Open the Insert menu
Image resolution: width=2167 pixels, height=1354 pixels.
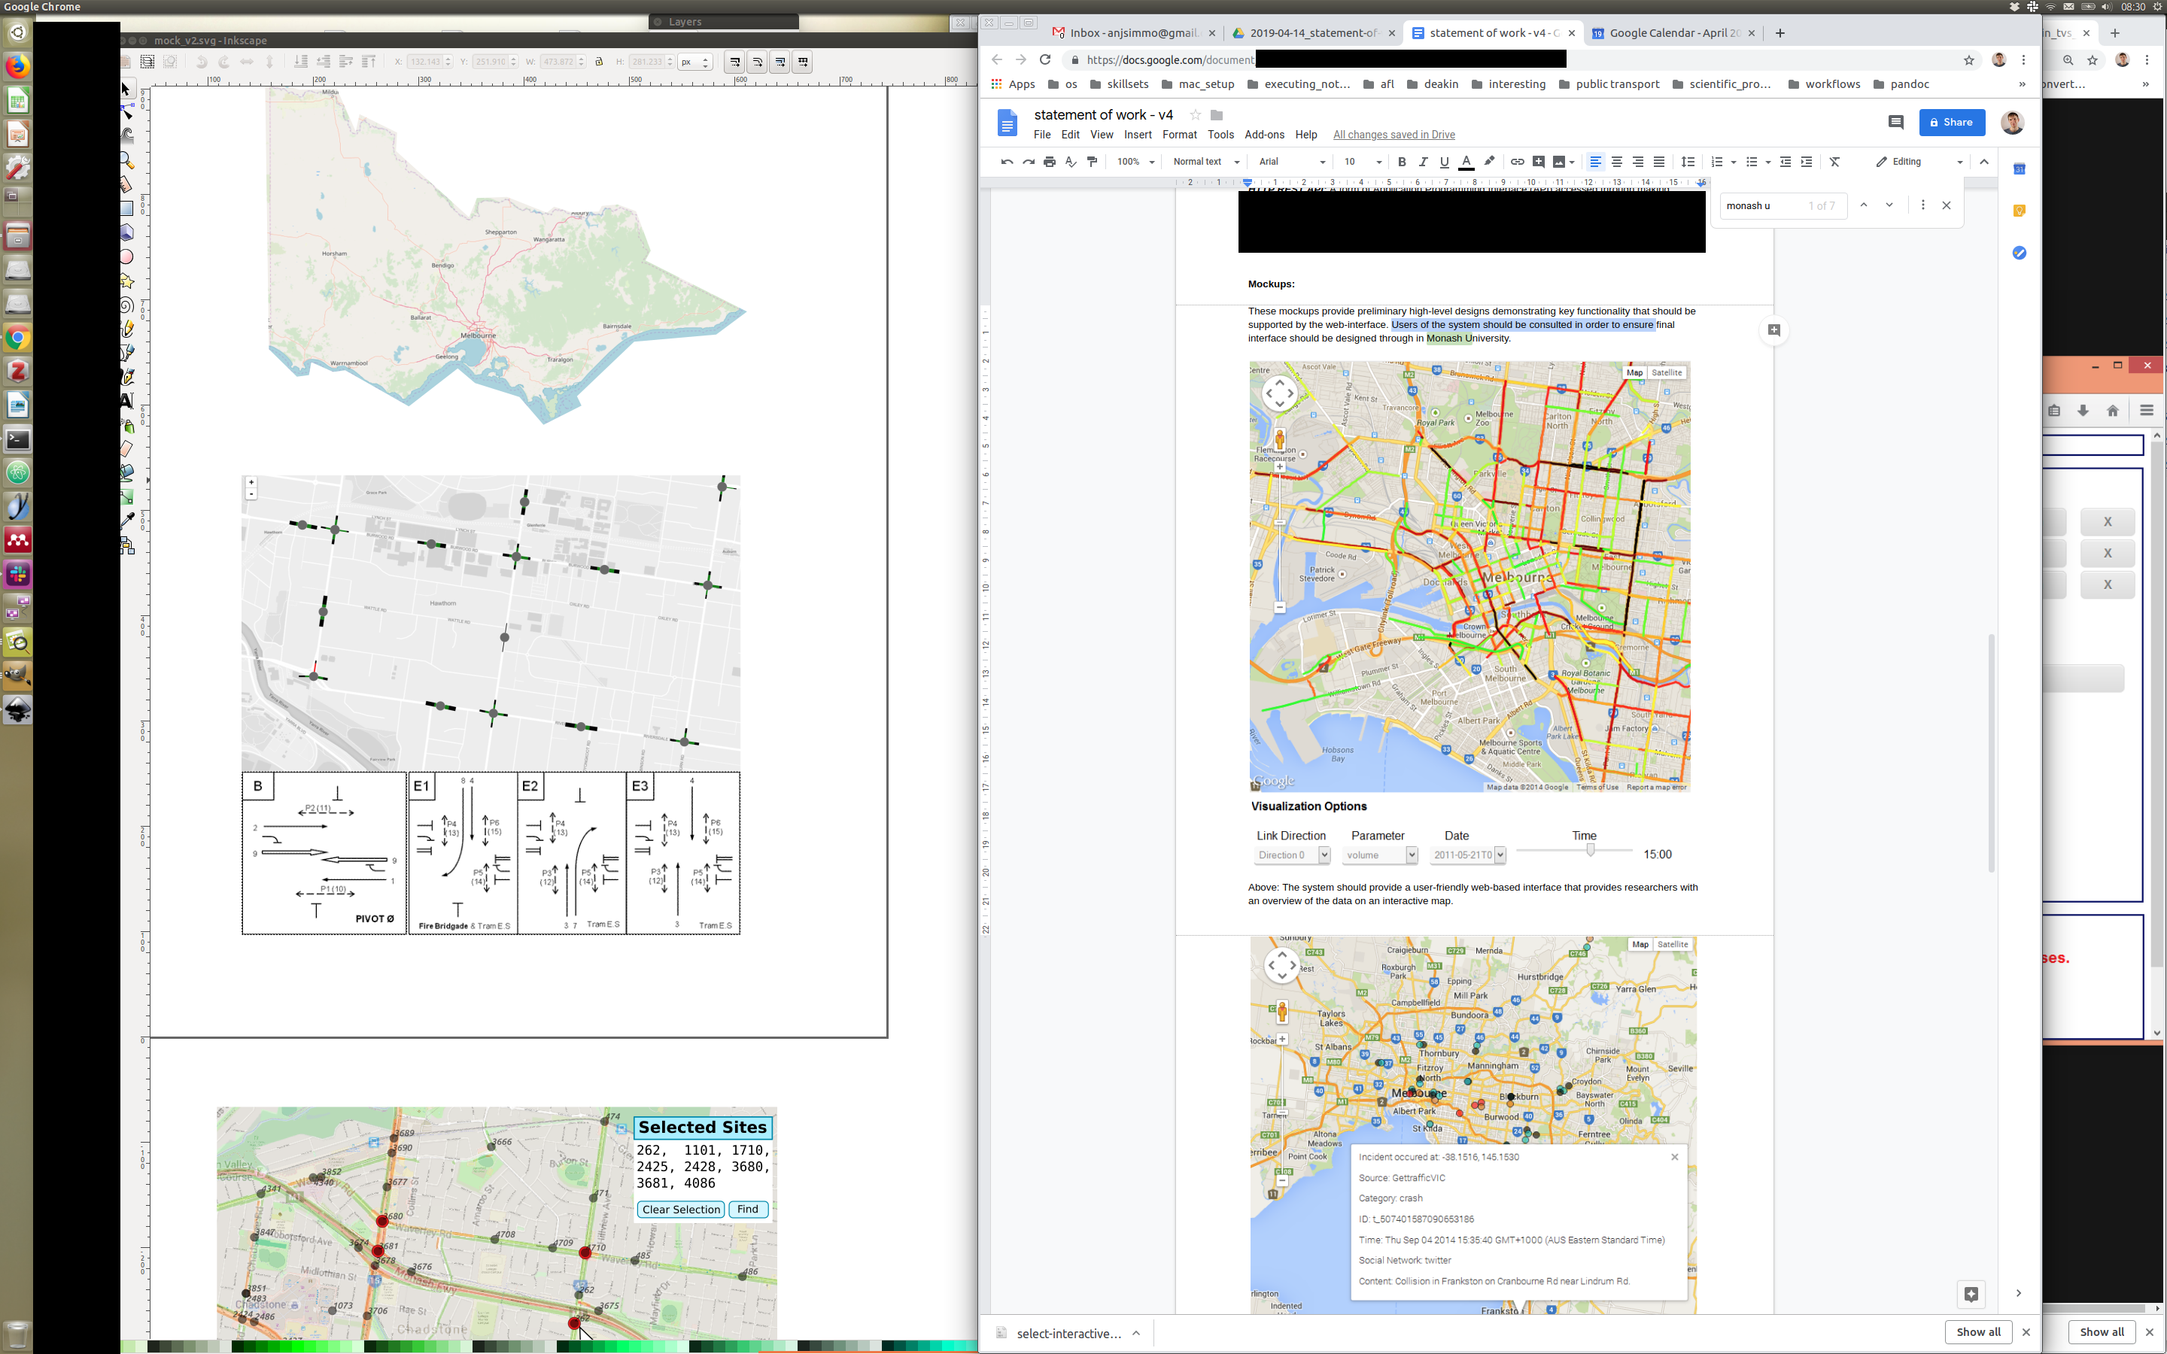[1137, 135]
